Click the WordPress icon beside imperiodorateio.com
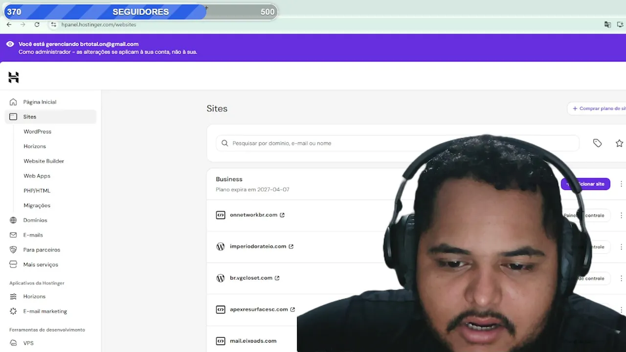The image size is (626, 352). tap(221, 246)
